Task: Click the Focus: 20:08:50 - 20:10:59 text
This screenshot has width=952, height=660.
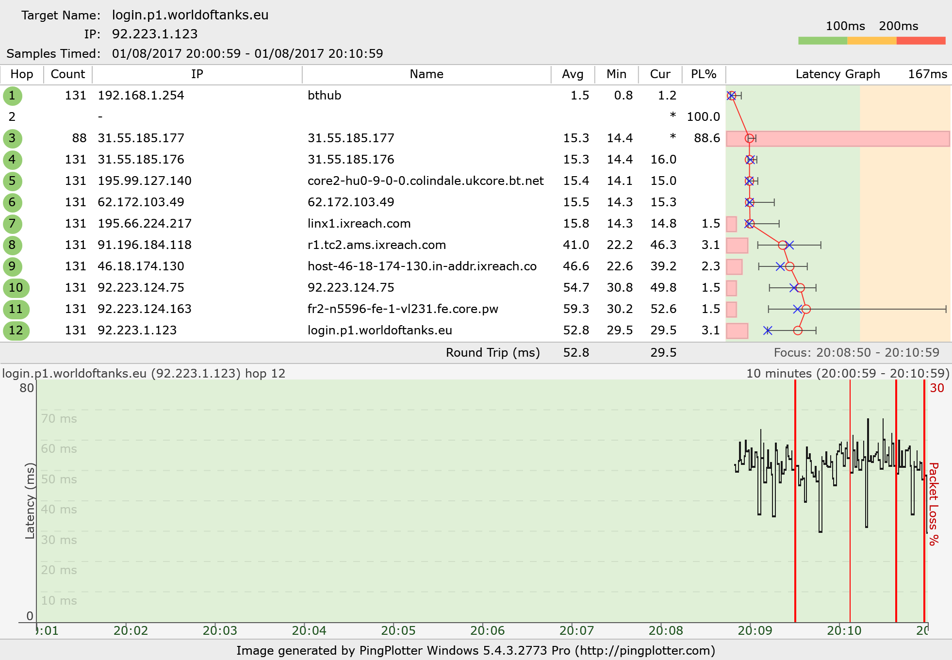Action: 856,353
